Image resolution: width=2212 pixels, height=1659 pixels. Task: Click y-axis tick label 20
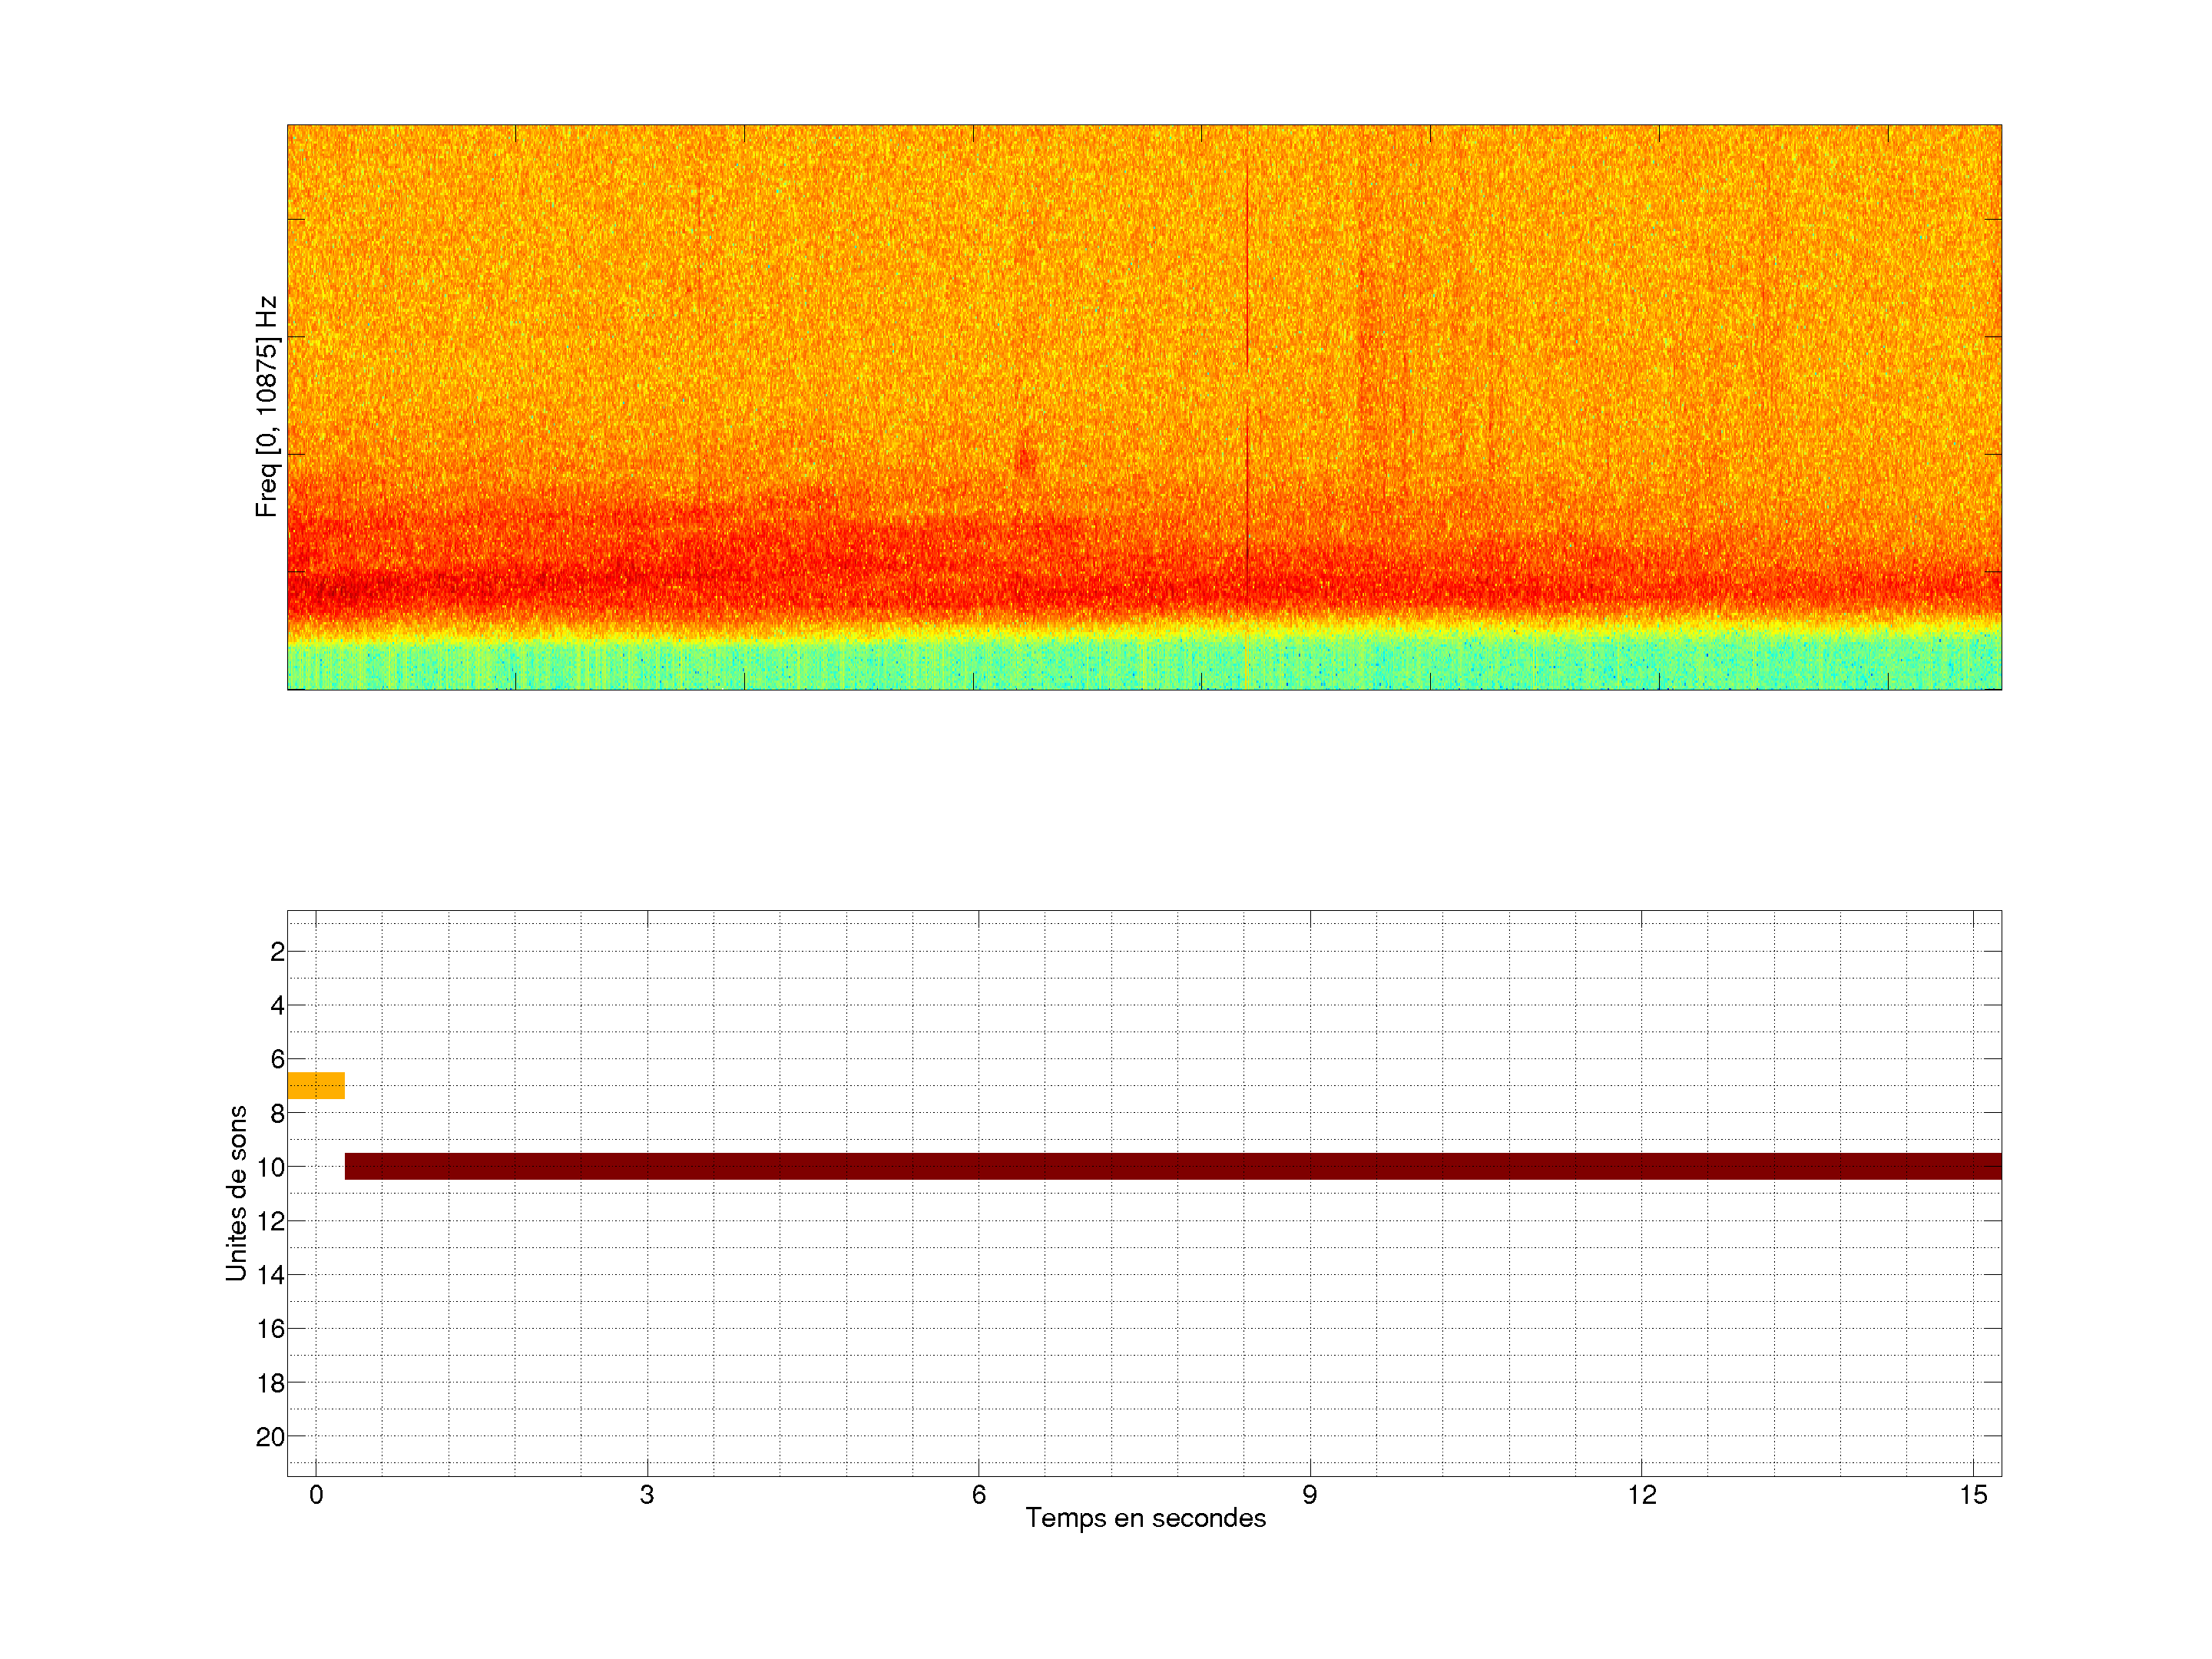270,1437
